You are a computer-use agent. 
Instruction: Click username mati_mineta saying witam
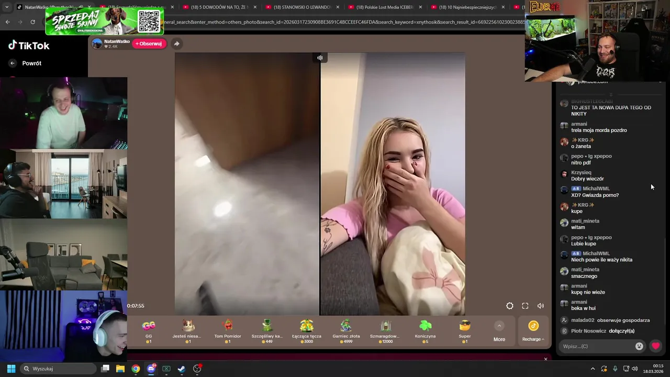point(585,221)
